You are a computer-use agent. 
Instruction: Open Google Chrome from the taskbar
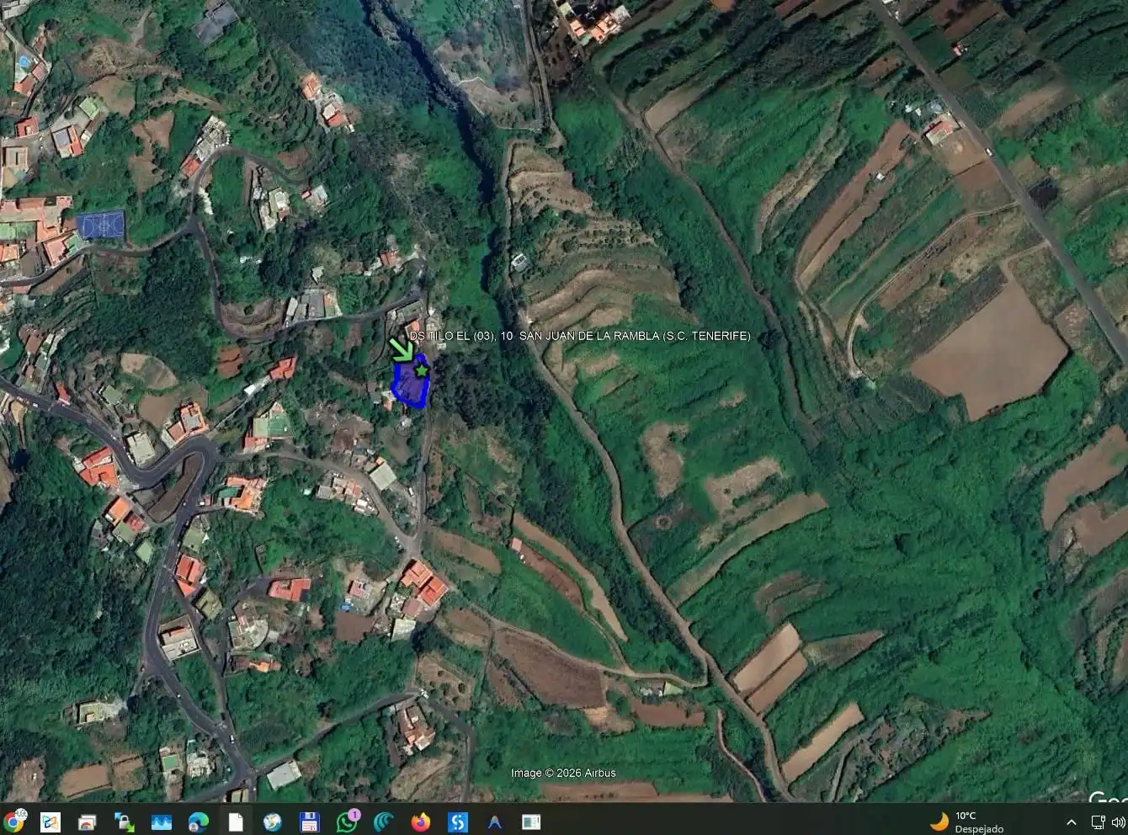(x=13, y=822)
